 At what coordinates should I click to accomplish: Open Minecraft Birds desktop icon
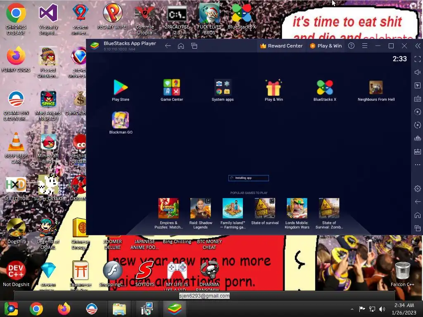(x=48, y=148)
